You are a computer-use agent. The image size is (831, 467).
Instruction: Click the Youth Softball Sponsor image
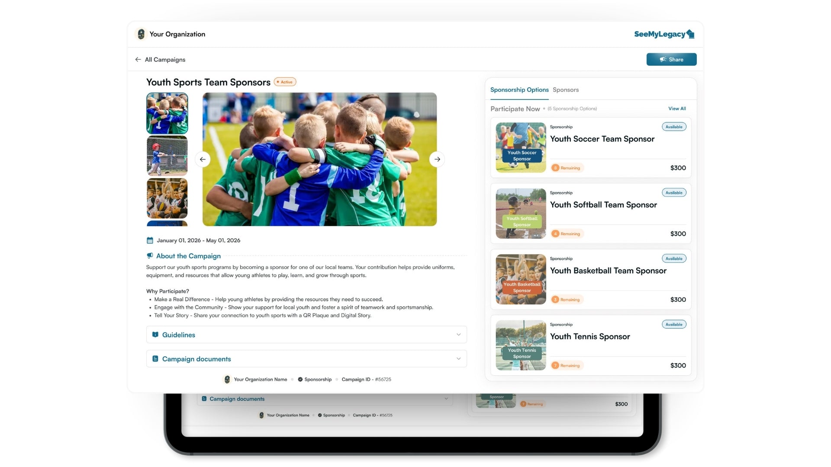click(x=521, y=214)
